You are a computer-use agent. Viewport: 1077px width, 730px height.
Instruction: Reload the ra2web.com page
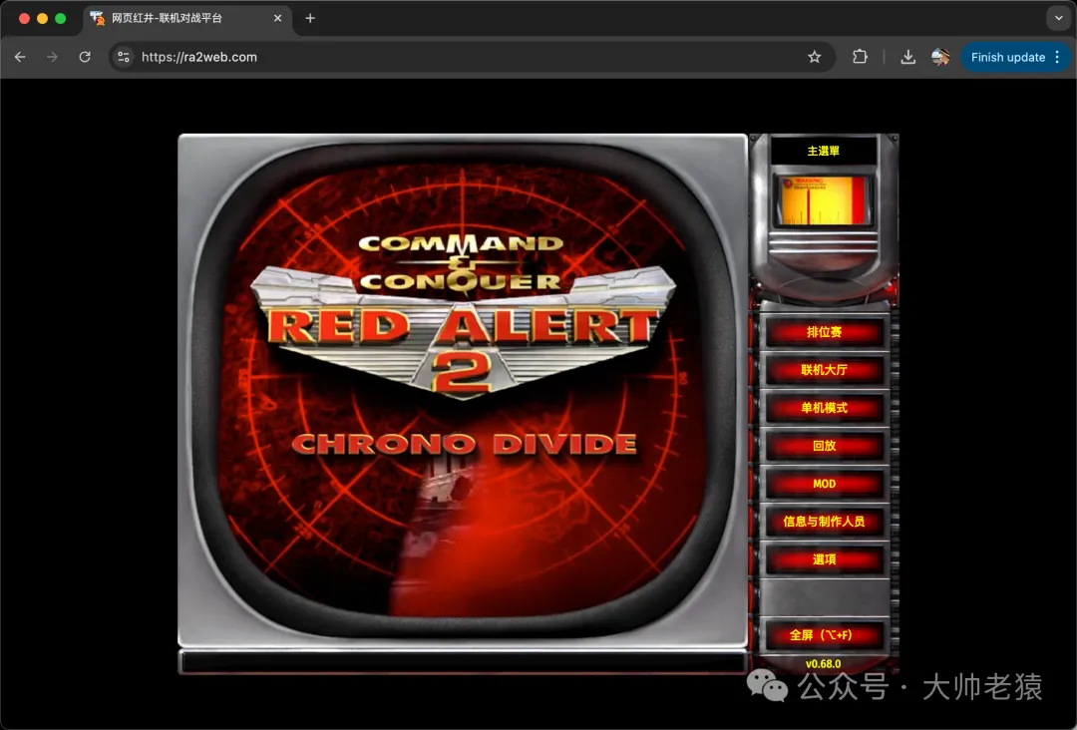coord(85,57)
